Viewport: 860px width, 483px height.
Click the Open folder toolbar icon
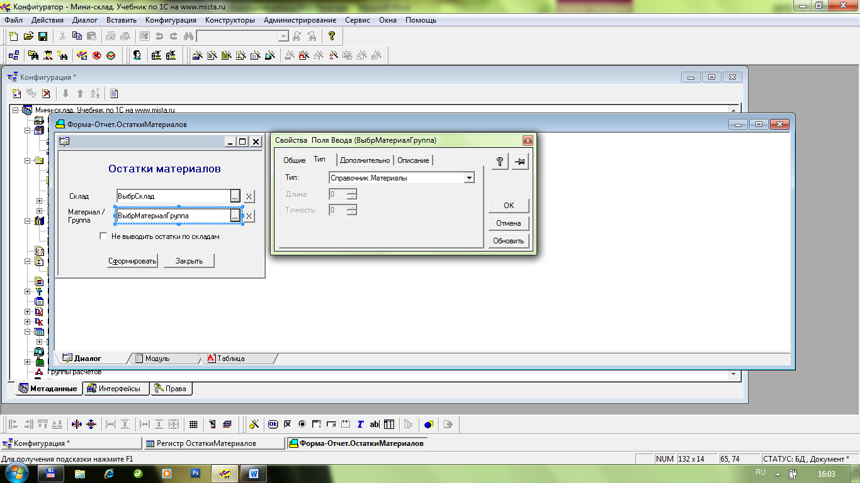coord(28,36)
